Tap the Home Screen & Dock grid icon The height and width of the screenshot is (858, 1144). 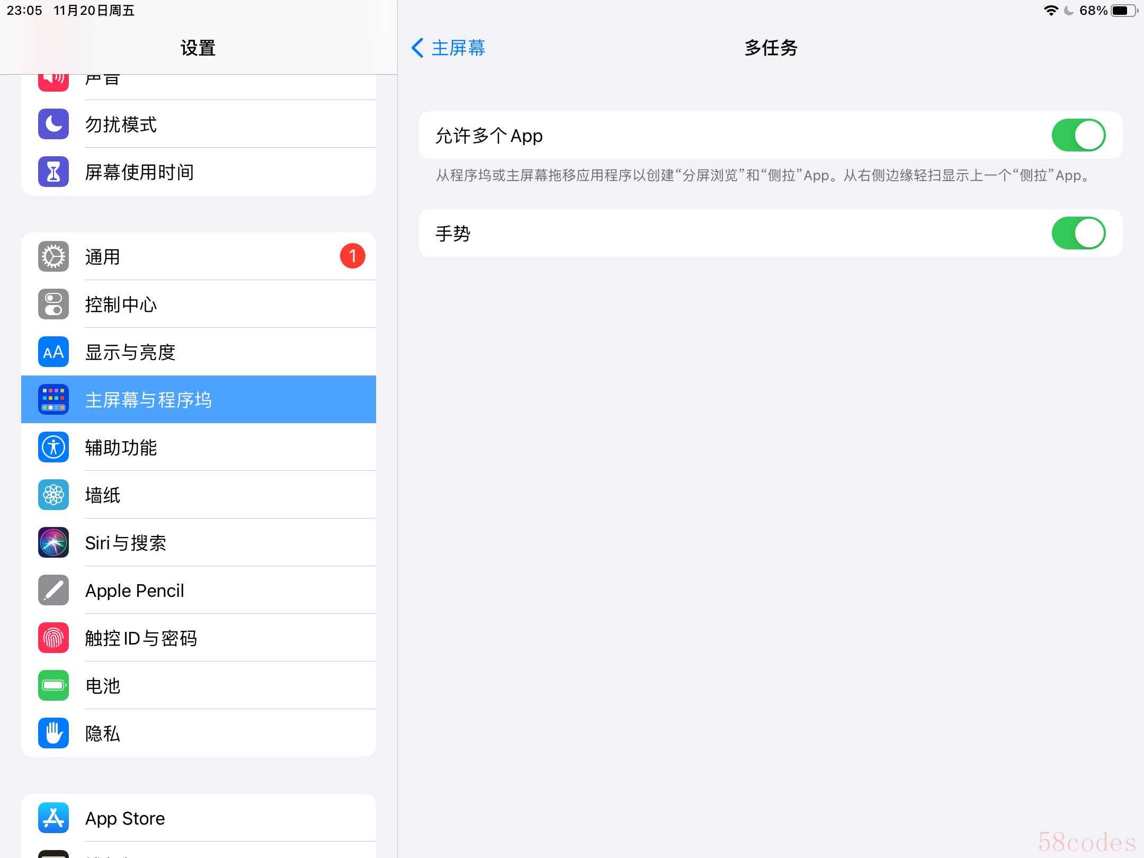click(53, 399)
